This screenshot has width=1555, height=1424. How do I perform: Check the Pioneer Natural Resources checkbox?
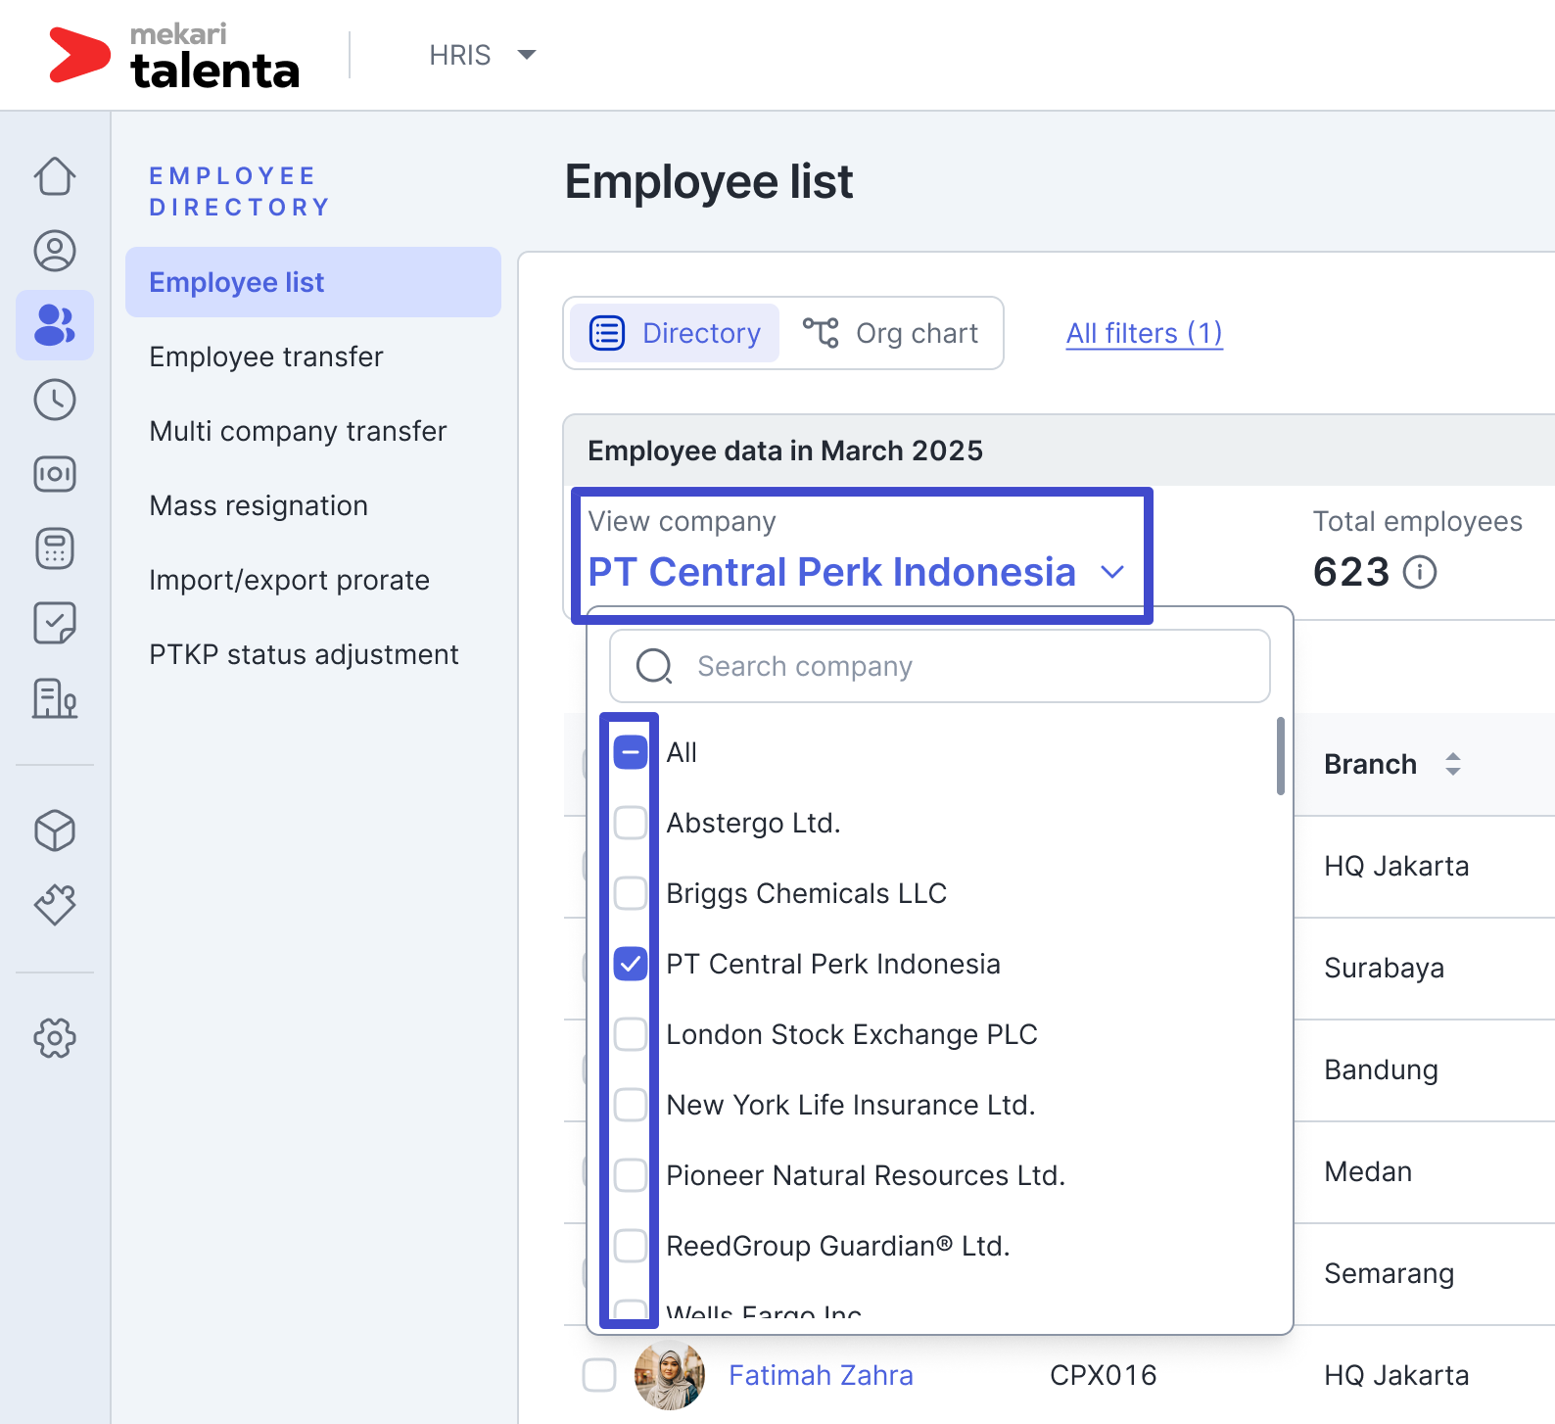point(631,1175)
